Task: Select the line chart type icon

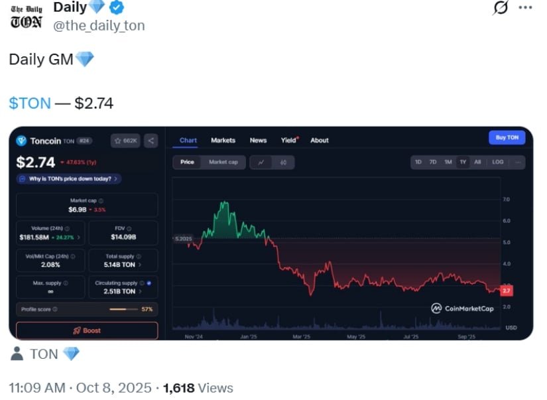Action: [x=261, y=162]
